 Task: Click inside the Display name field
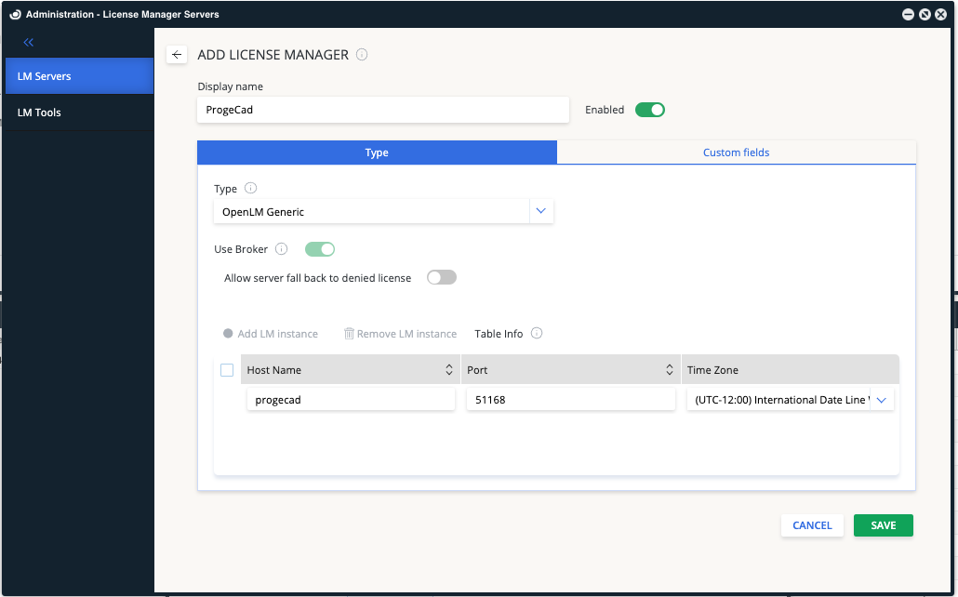(x=382, y=109)
